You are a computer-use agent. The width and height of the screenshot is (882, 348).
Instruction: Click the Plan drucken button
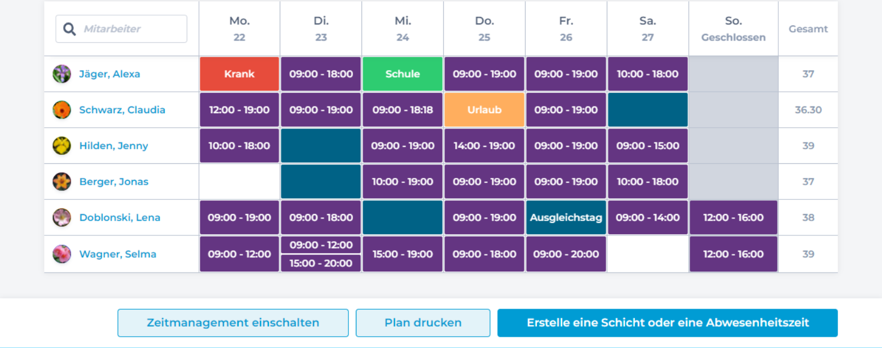pyautogui.click(x=423, y=323)
